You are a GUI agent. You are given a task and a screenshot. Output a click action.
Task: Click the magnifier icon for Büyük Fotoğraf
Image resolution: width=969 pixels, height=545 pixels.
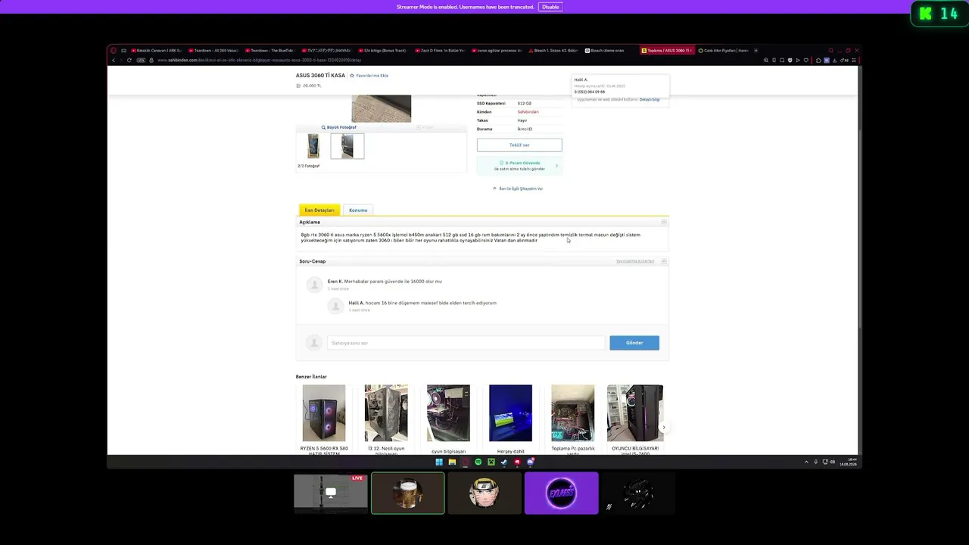pyautogui.click(x=323, y=127)
